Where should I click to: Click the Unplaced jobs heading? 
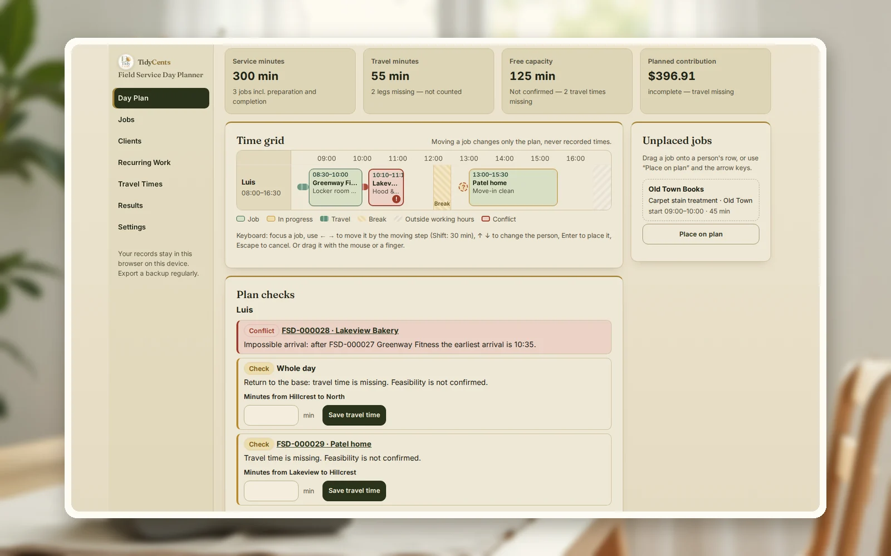(x=677, y=141)
